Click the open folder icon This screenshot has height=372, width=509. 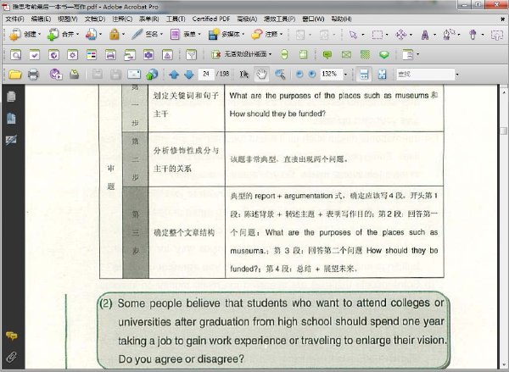tap(15, 75)
